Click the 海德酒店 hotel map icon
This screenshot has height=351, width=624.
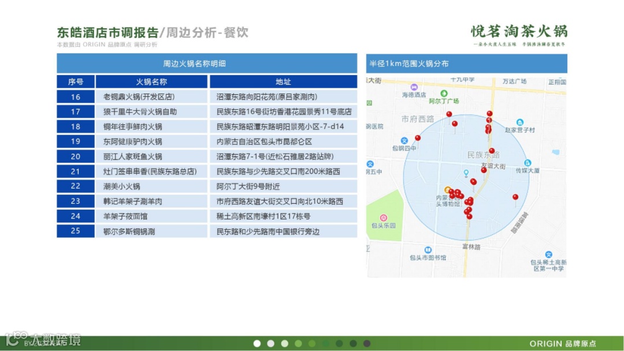point(414,87)
